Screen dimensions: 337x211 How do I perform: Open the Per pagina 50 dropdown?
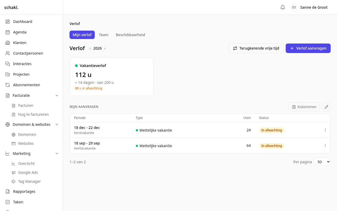click(322, 162)
